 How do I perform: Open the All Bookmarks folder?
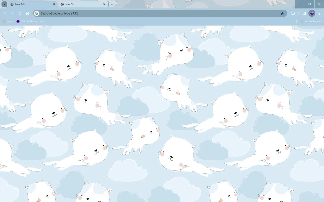point(311,21)
